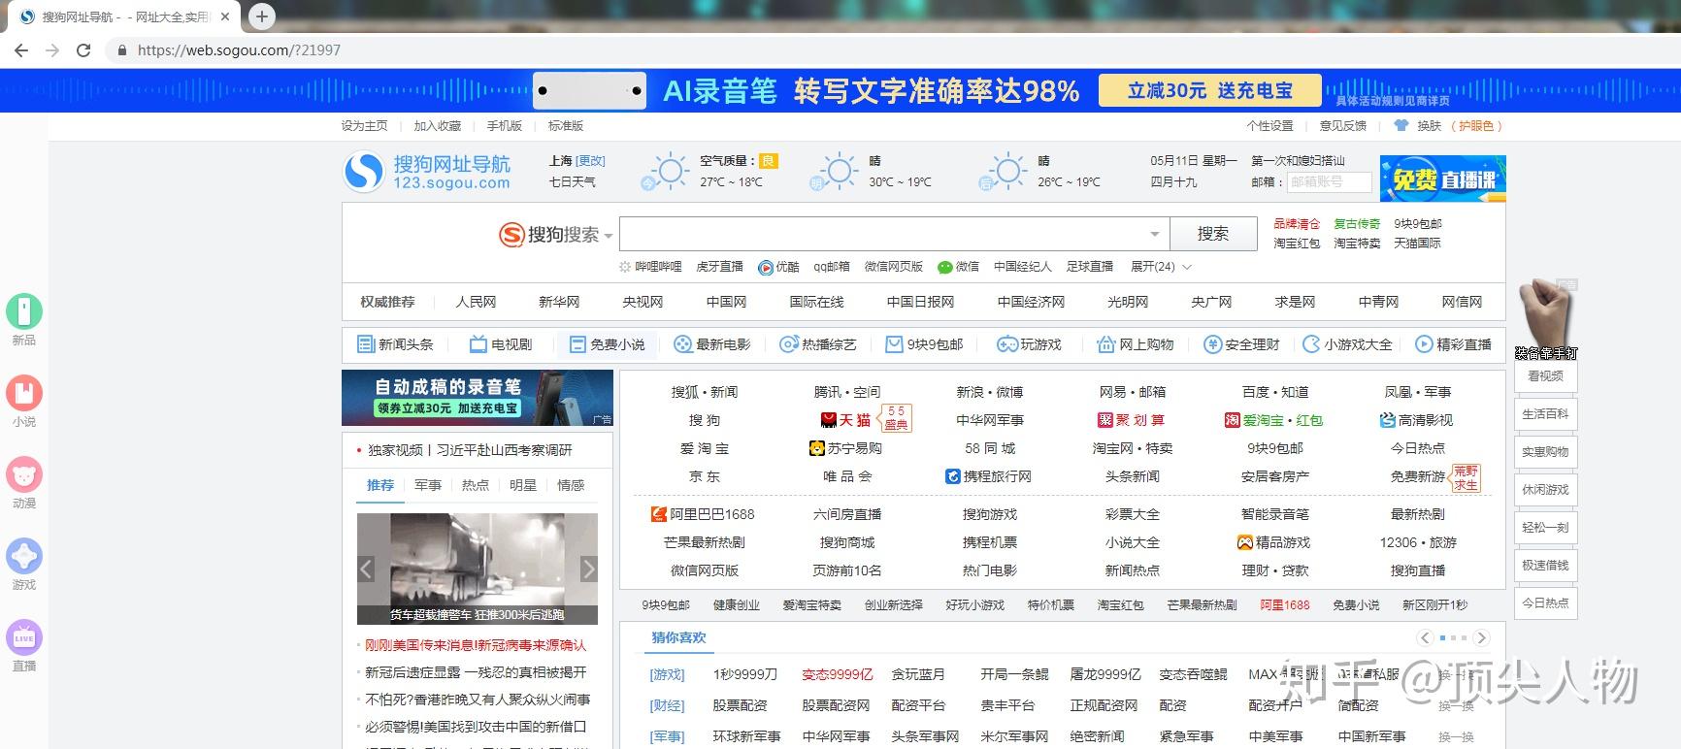The width and height of the screenshot is (1681, 749).
Task: Click the 搜索 button
Action: pos(1213,234)
